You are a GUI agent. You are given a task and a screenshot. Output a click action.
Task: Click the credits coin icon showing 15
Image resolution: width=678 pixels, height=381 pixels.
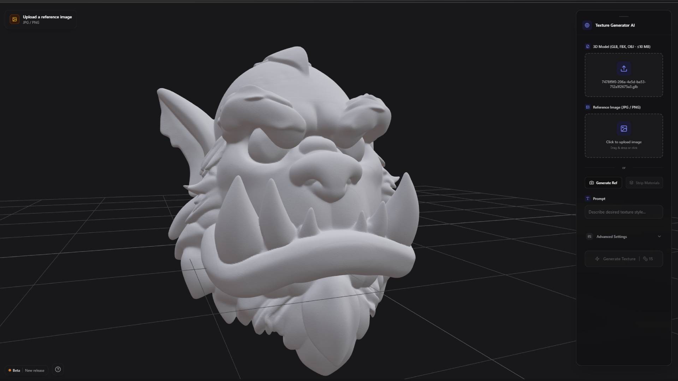click(645, 259)
